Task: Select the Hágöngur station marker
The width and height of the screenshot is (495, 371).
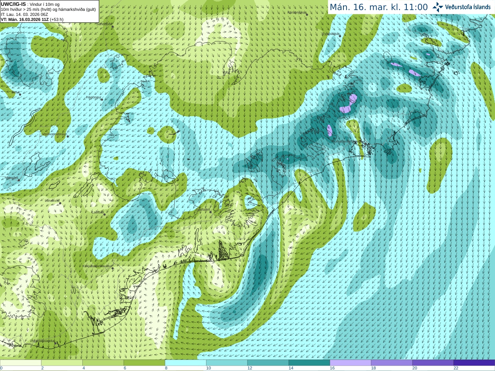Action: pyautogui.click(x=102, y=100)
